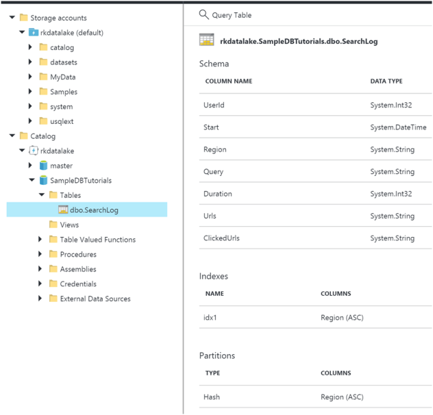
Task: Click the Storage accounts folder icon
Action: tap(24, 18)
